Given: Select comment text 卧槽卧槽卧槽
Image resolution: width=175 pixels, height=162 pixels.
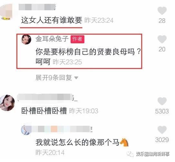Looking at the screenshot, I should pyautogui.click(x=44, y=111).
